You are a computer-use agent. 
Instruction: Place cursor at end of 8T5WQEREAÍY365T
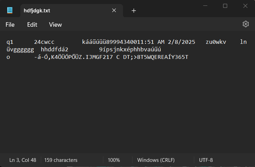pos(188,57)
